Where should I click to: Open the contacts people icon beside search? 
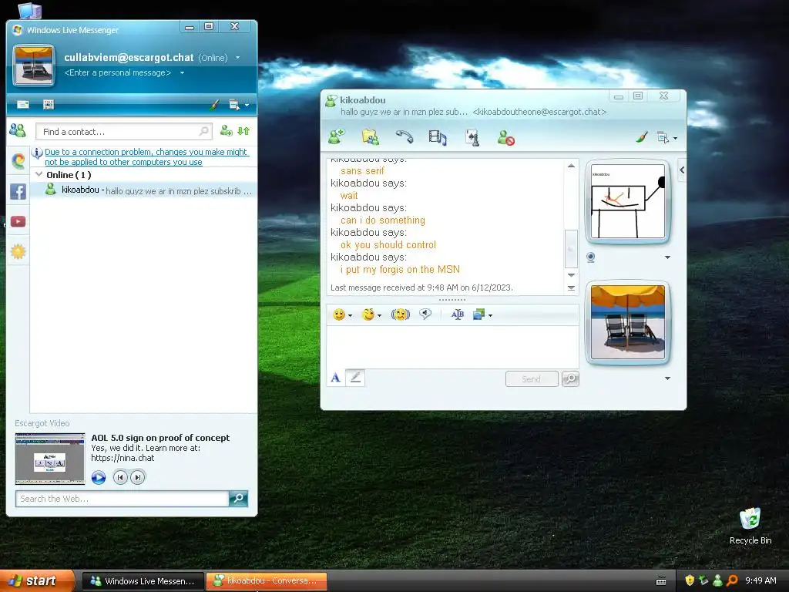18,130
